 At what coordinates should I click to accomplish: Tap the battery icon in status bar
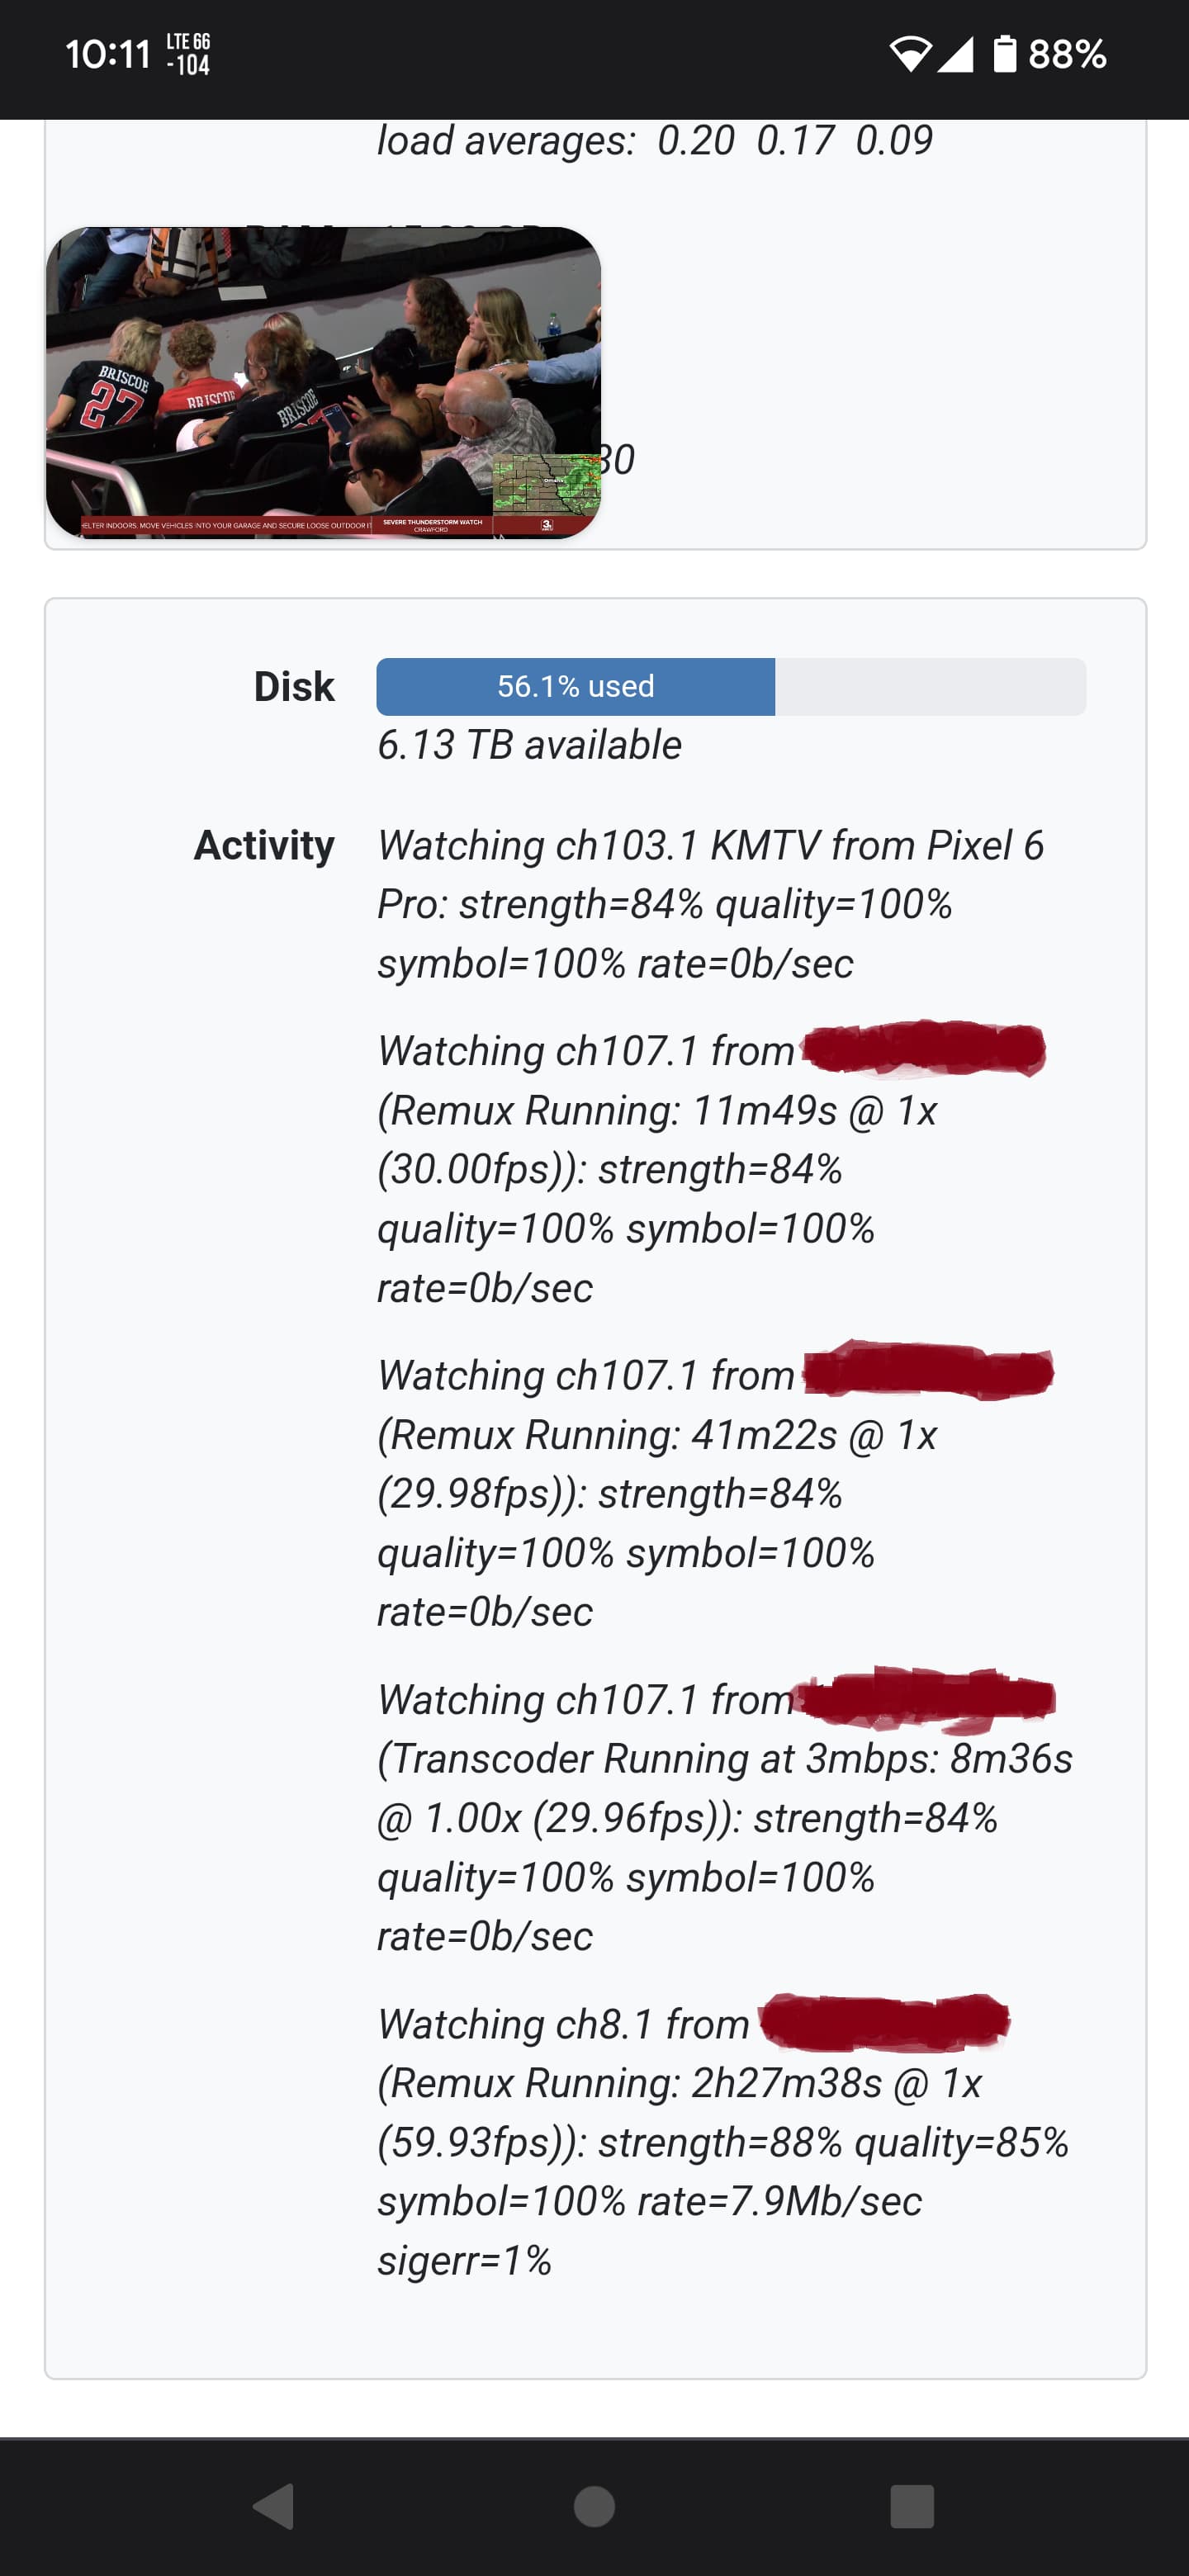pyautogui.click(x=1004, y=54)
